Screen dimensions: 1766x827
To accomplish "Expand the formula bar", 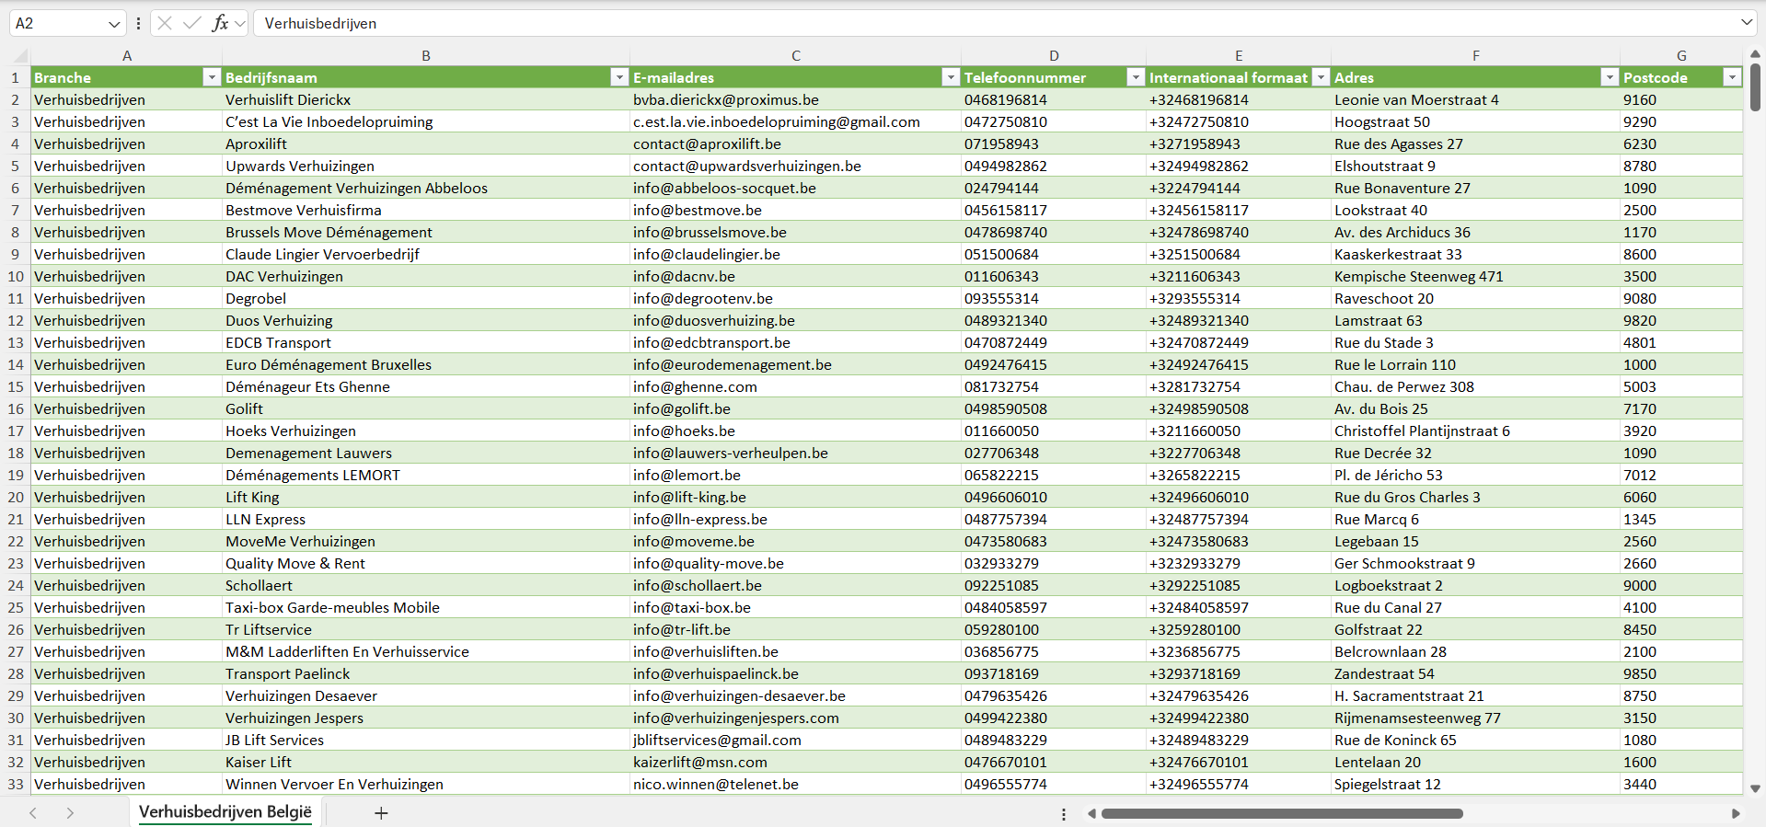I will tap(1746, 23).
